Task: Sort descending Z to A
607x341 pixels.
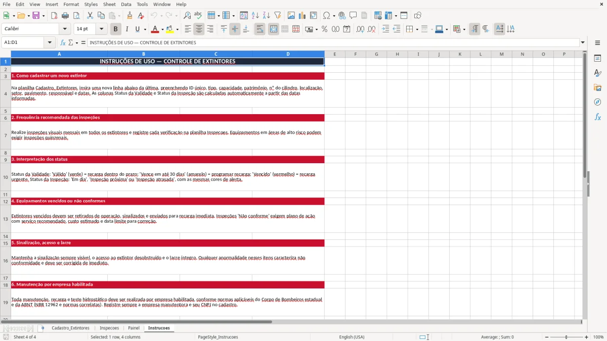Action: [266, 16]
